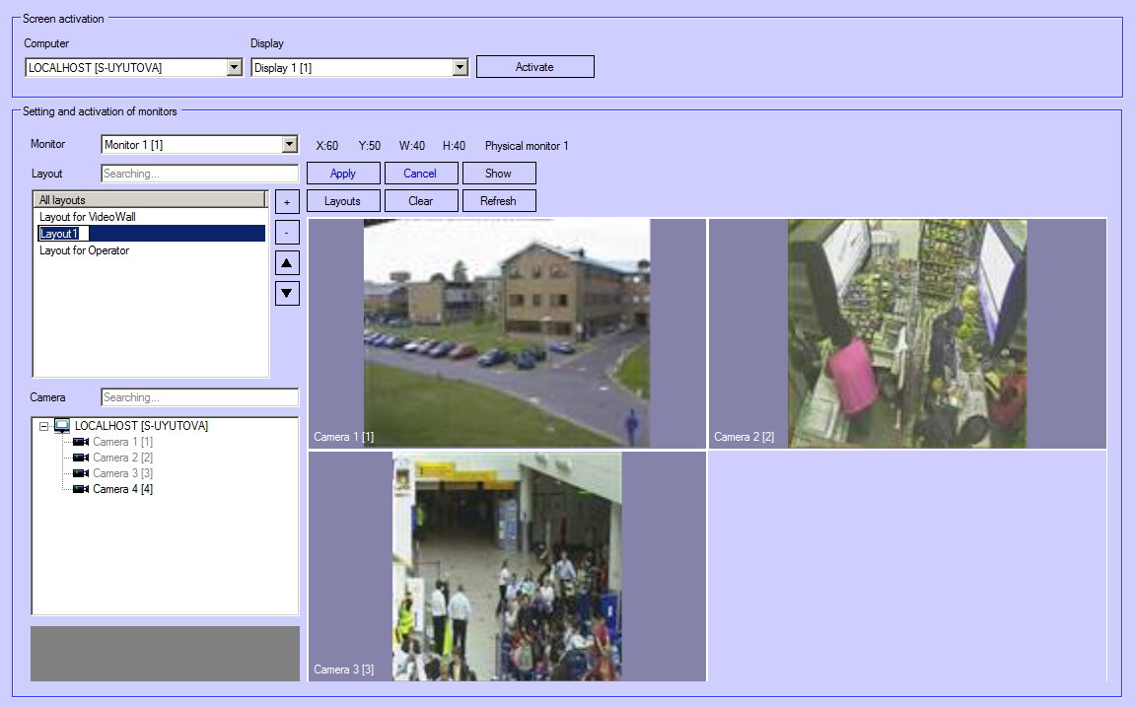Select the Camera 3 video thumbnail
The width and height of the screenshot is (1135, 708).
click(x=507, y=565)
